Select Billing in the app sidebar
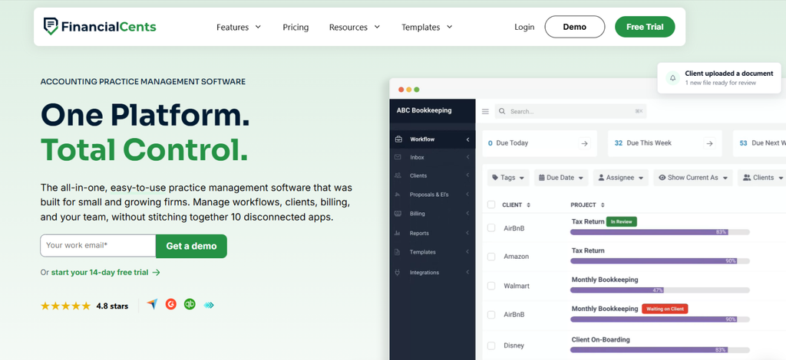 (x=433, y=214)
